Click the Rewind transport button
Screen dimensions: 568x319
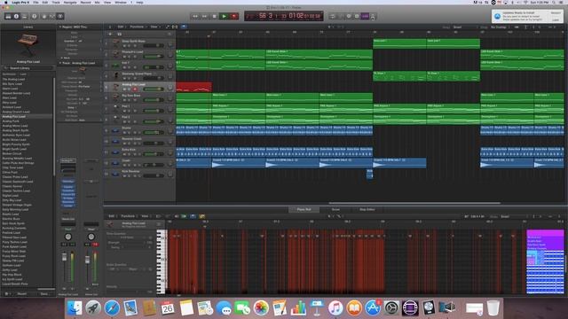pos(195,16)
